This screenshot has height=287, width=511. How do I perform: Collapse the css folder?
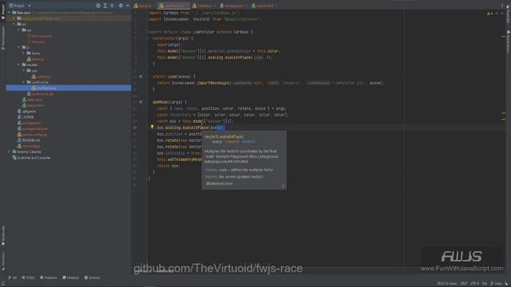(x=19, y=30)
